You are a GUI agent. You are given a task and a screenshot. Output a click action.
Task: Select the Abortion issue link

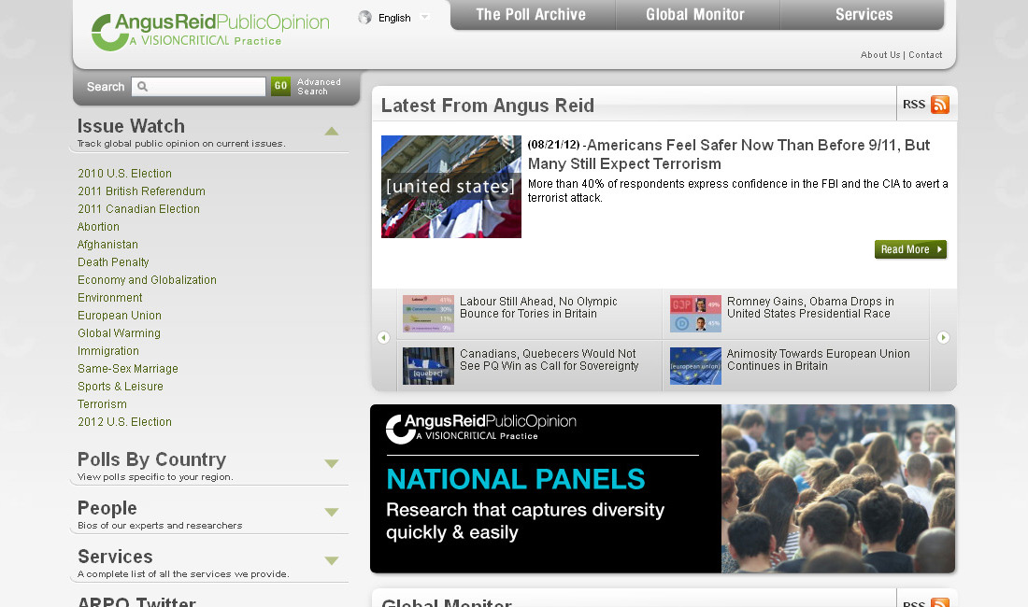coord(98,227)
